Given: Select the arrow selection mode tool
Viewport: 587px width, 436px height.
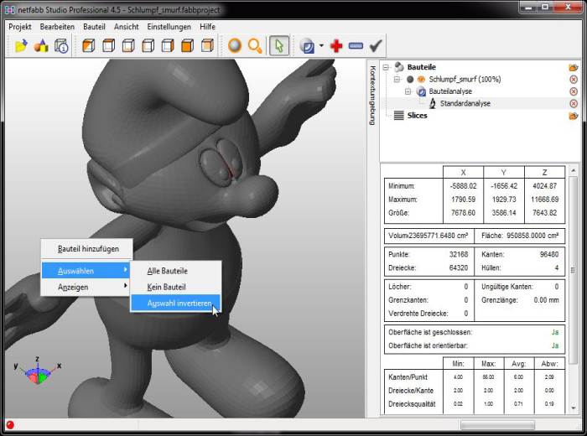Looking at the screenshot, I should click(281, 46).
